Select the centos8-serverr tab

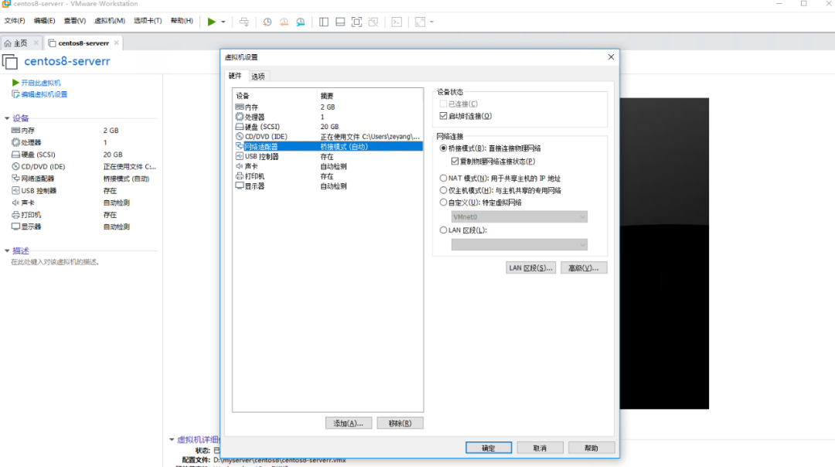[x=83, y=43]
